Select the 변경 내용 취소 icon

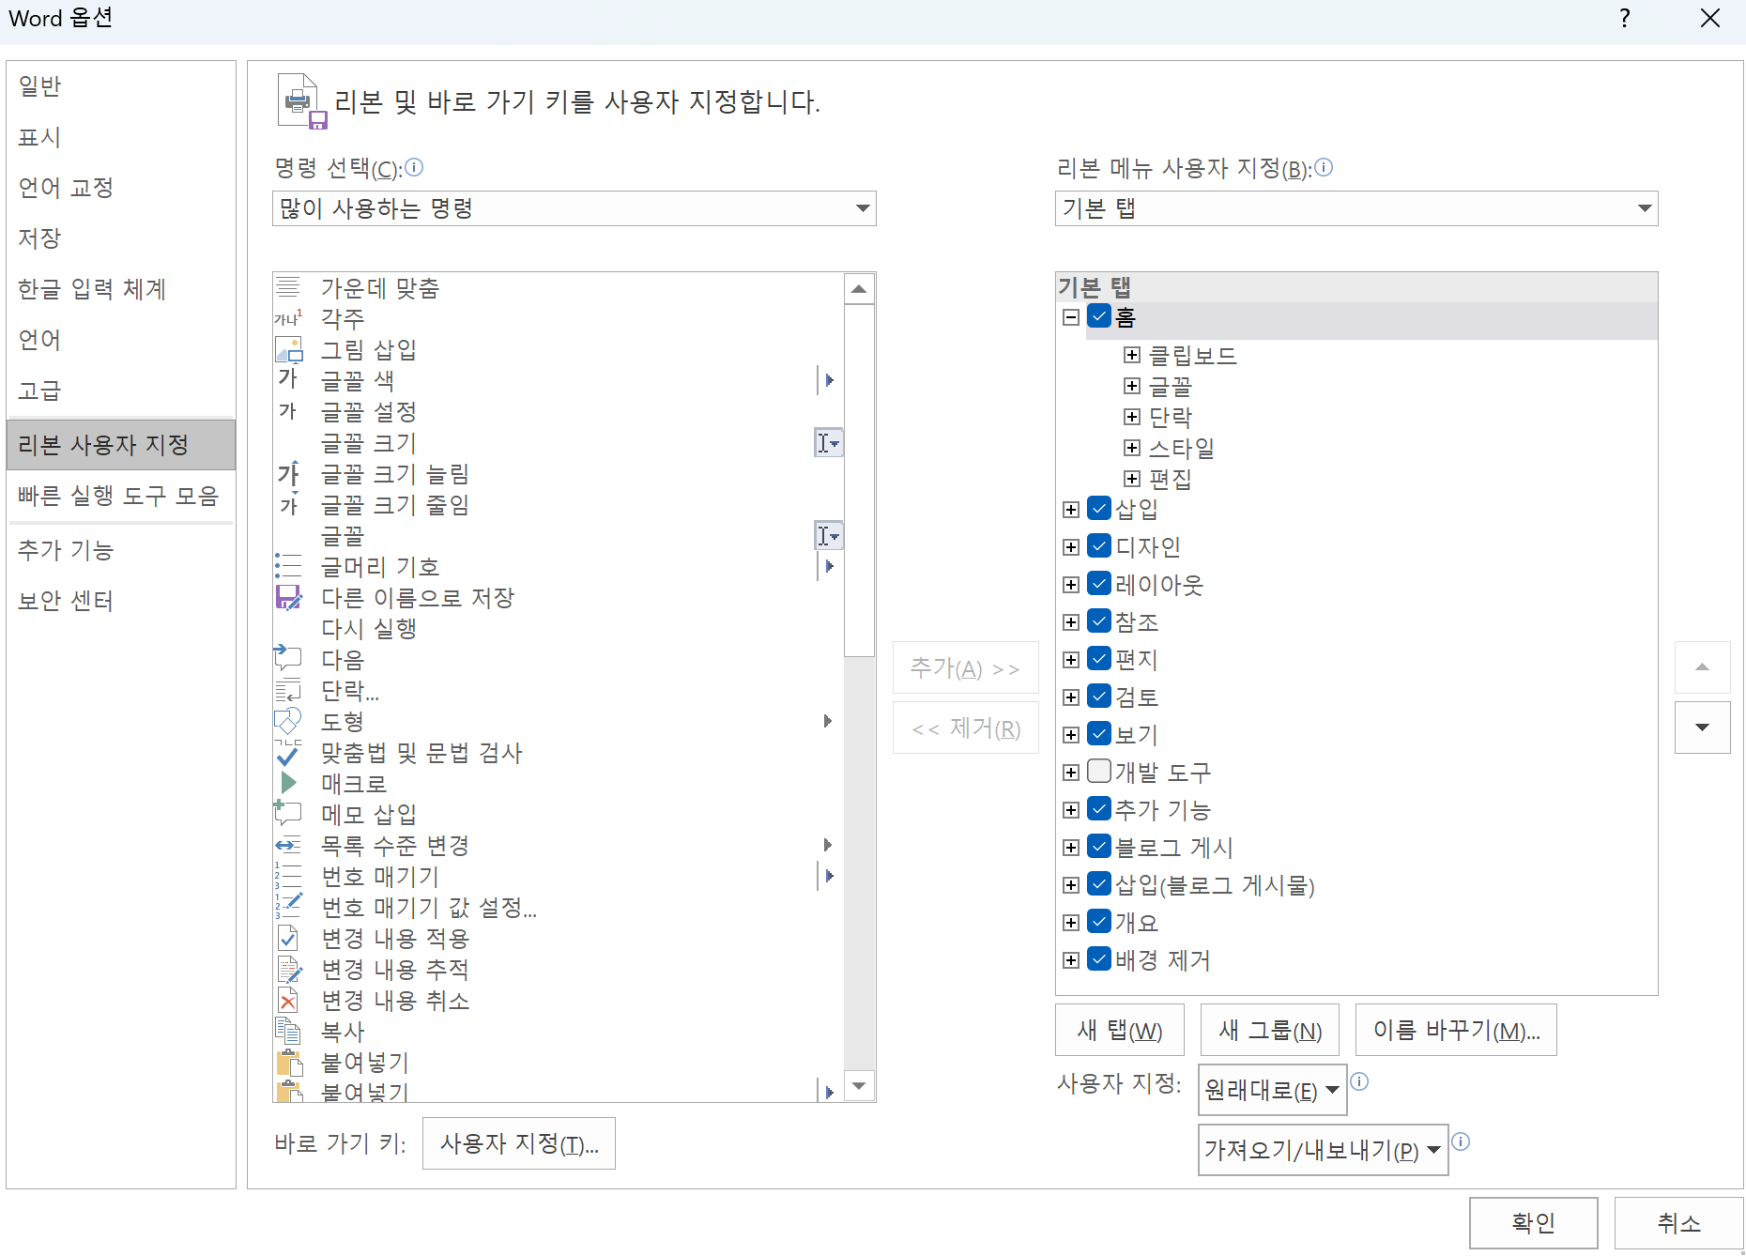(288, 1000)
